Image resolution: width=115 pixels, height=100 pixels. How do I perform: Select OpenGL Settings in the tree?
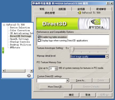pyautogui.click(x=19, y=39)
